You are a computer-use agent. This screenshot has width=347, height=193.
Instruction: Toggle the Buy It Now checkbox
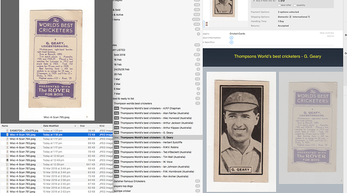(x=254, y=1)
